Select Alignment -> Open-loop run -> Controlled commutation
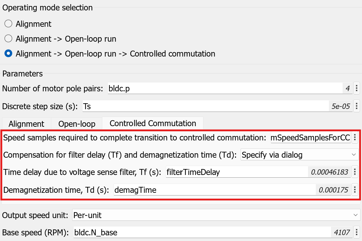362x241 pixels. pyautogui.click(x=8, y=54)
